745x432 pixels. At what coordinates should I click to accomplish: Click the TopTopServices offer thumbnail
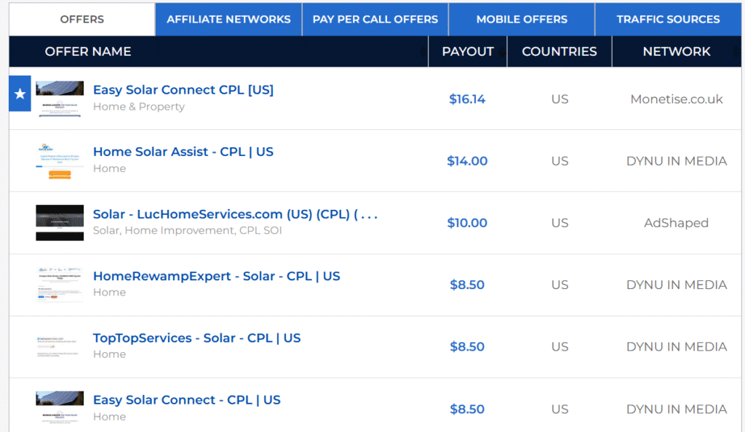[60, 346]
